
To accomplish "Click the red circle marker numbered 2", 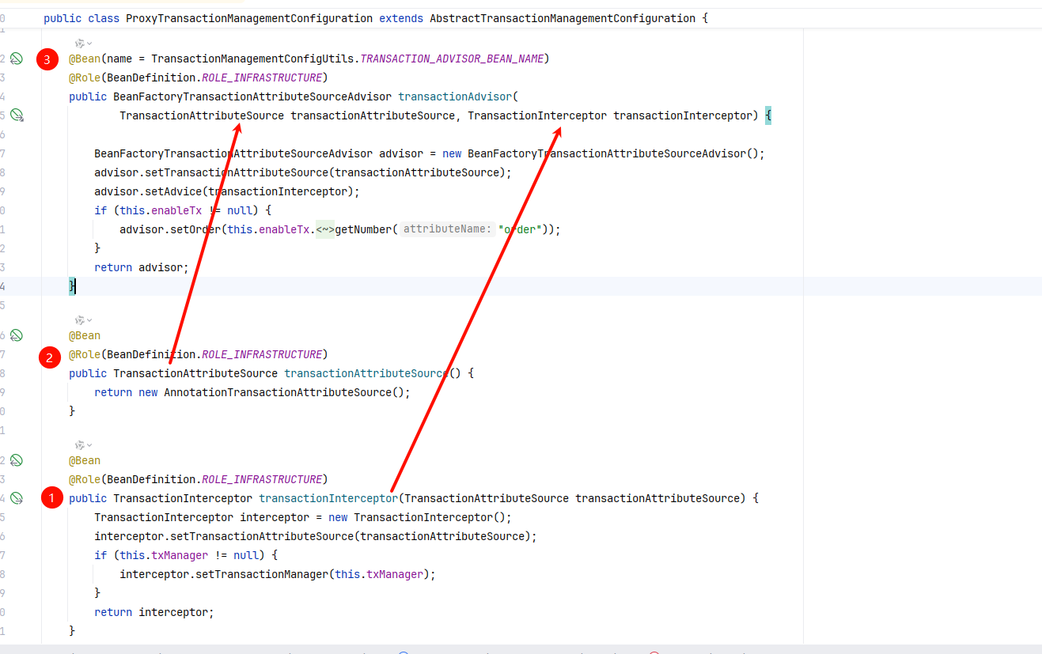I will coord(50,358).
